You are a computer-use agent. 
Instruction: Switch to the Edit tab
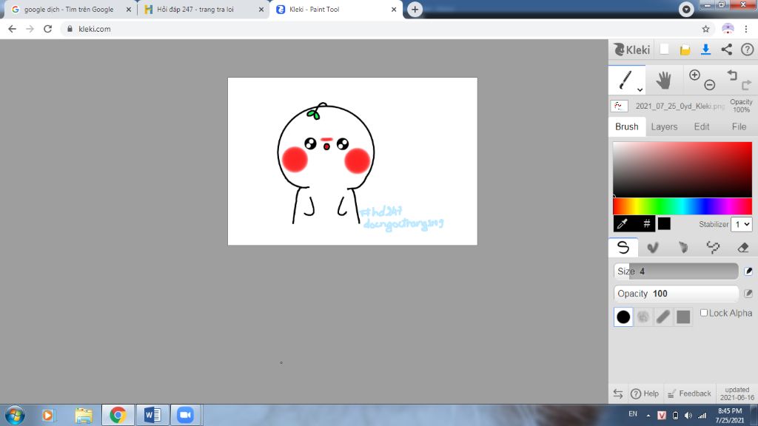click(x=702, y=126)
